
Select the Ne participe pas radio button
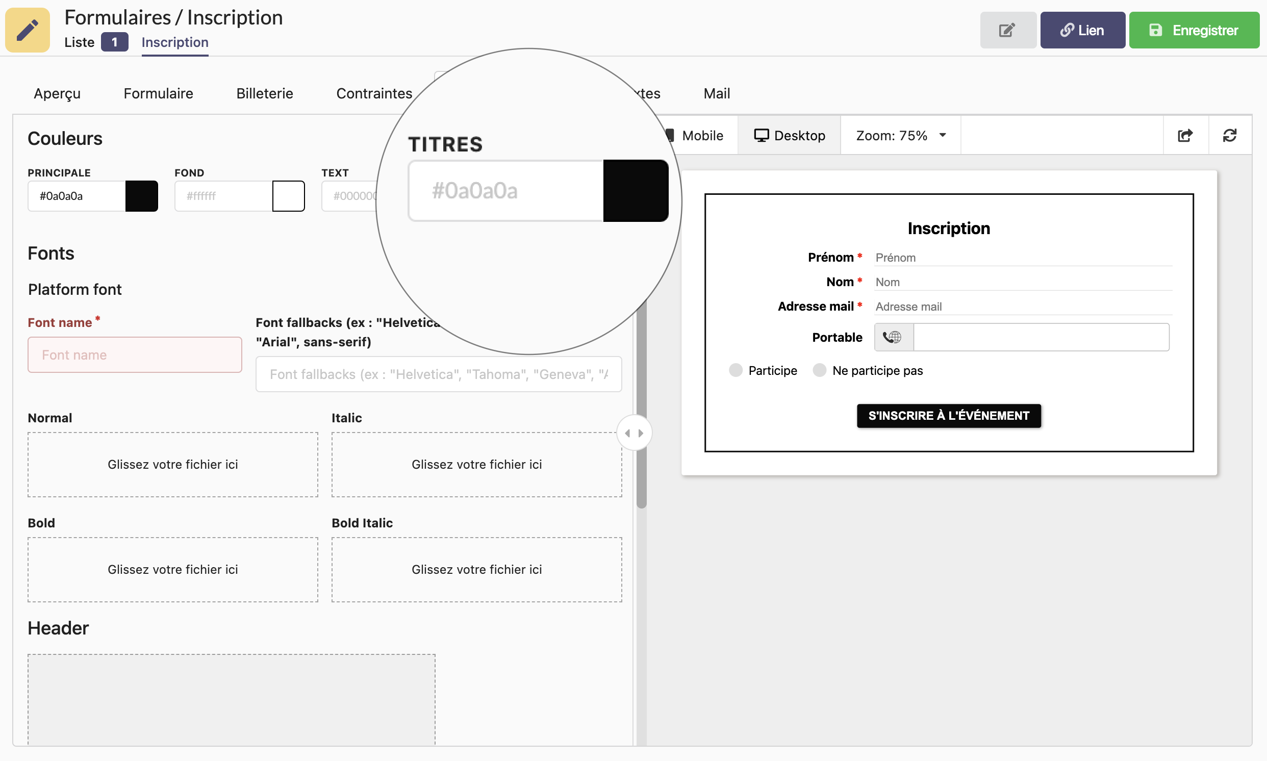point(819,370)
